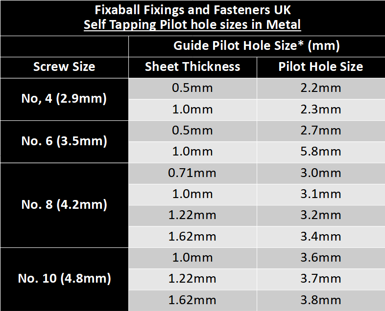Click the Fixaball Fixings and Fasteners UK title
385x311 pixels.
[192, 9]
